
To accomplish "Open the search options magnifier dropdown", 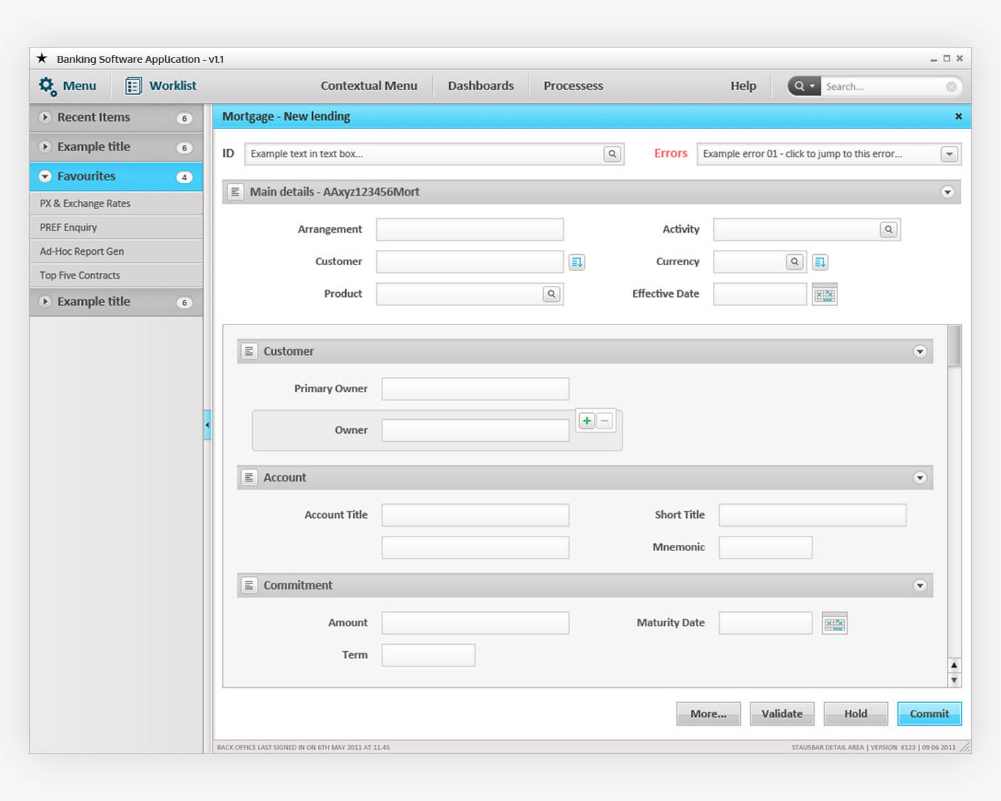I will click(804, 86).
